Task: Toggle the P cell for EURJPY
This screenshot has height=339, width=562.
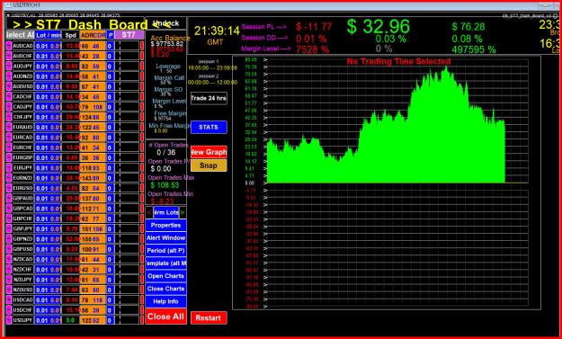Action: coord(110,168)
